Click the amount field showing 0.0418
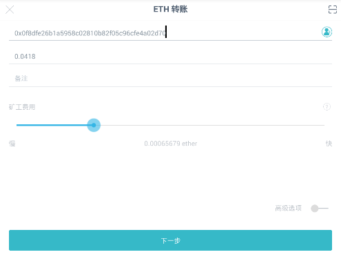 [170, 57]
